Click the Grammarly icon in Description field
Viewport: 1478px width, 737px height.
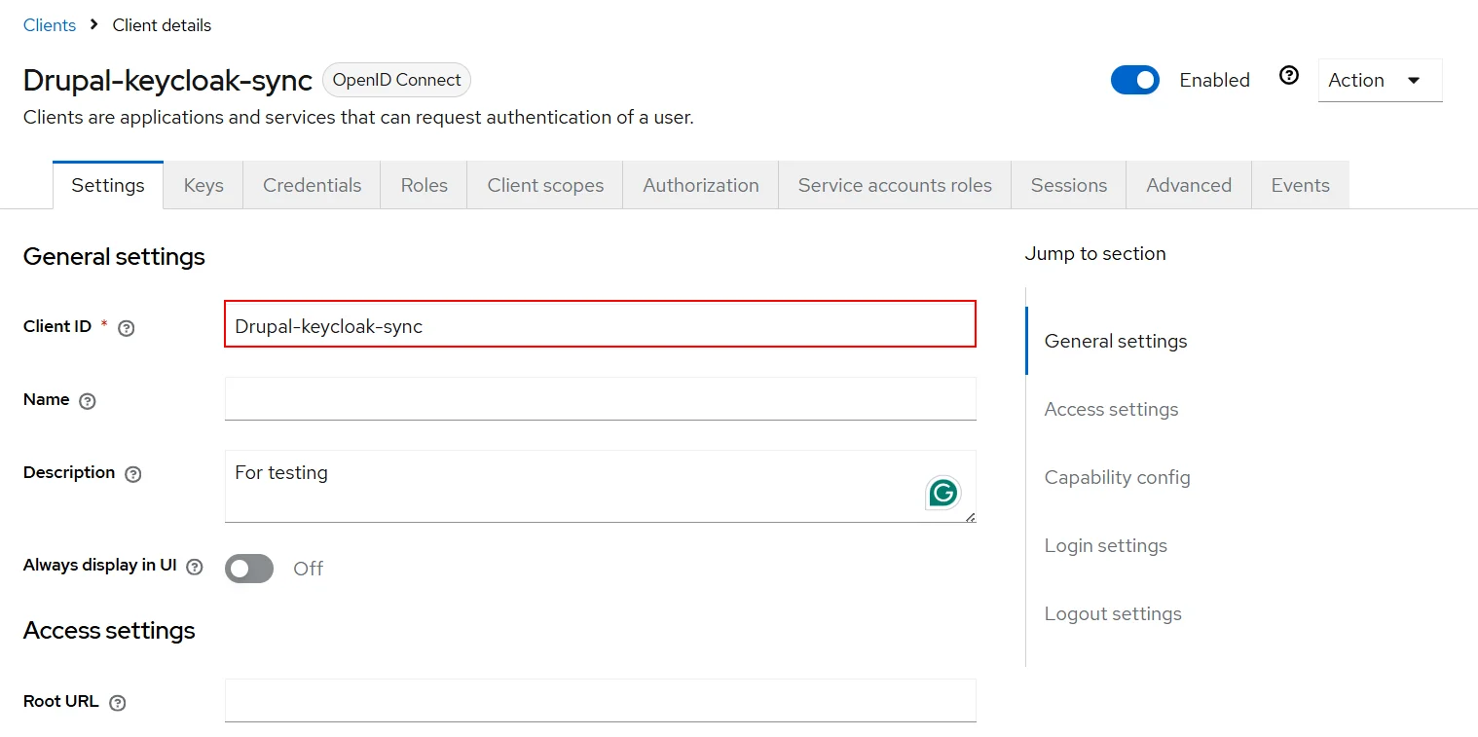(x=942, y=494)
